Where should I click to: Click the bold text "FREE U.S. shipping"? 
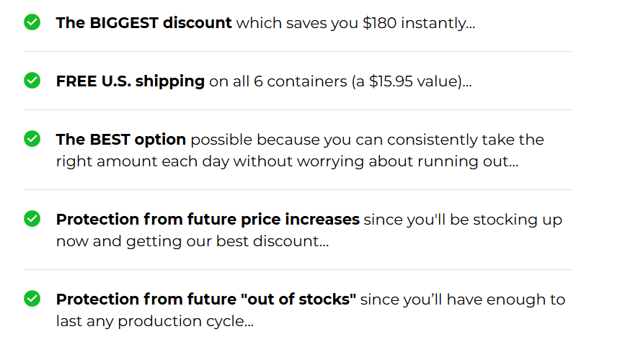[130, 81]
